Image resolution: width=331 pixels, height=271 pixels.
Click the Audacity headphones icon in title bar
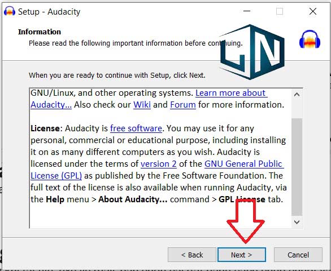tap(10, 11)
